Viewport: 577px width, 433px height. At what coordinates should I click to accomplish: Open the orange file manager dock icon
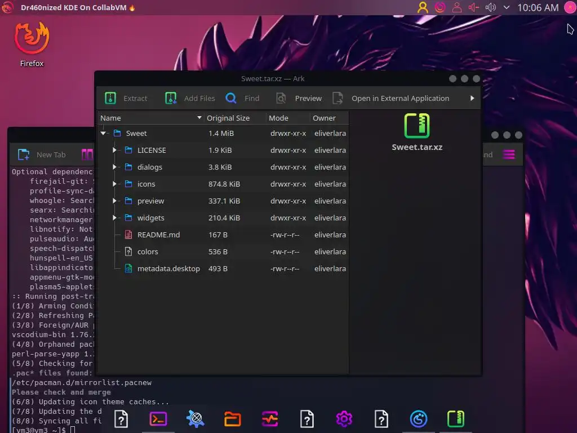click(233, 419)
